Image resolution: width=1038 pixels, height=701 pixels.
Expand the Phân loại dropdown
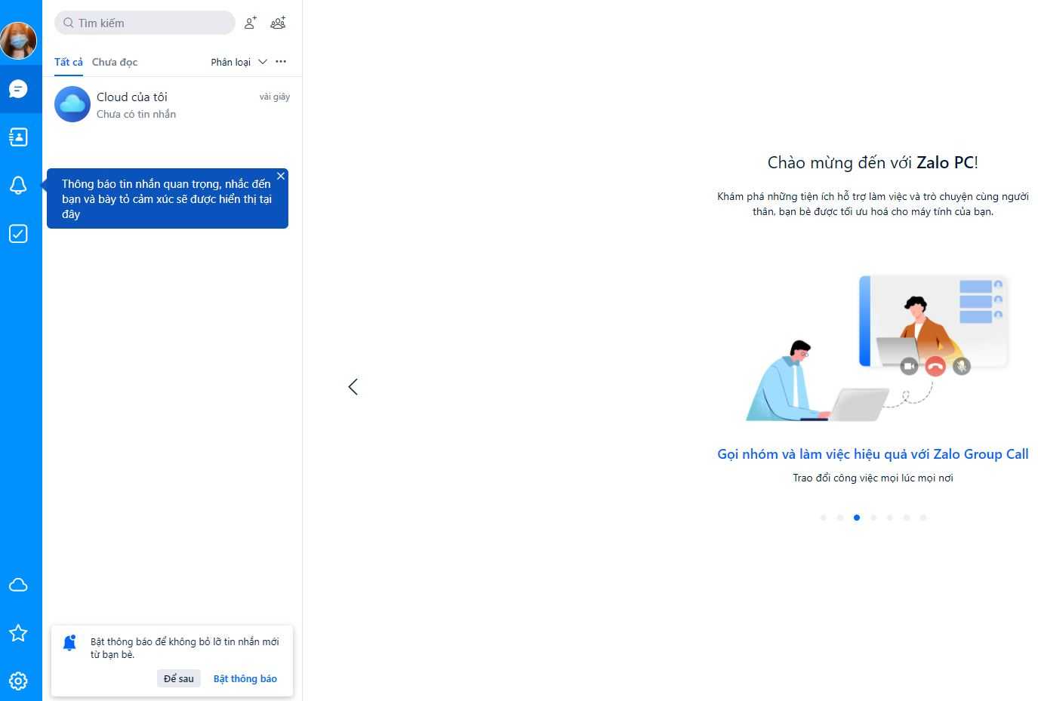click(x=239, y=62)
